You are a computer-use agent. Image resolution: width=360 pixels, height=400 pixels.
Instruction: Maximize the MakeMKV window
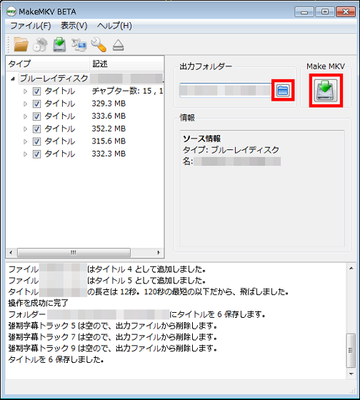[x=325, y=11]
